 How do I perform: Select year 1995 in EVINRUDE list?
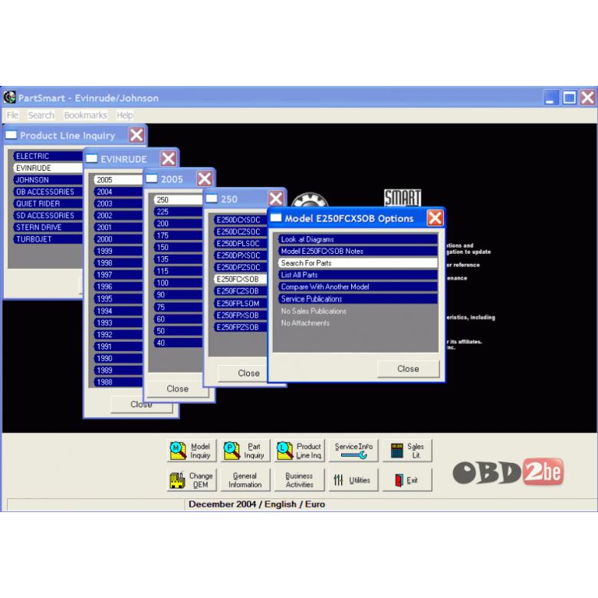[118, 299]
